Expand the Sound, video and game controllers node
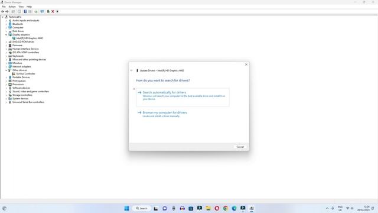The height and width of the screenshot is (213, 378). [6, 92]
